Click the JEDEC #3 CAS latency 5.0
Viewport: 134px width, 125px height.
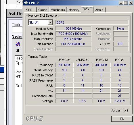click(x=101, y=70)
